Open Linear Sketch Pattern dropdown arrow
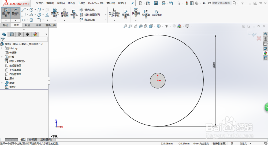The image size is (268, 145). click(x=106, y=15)
